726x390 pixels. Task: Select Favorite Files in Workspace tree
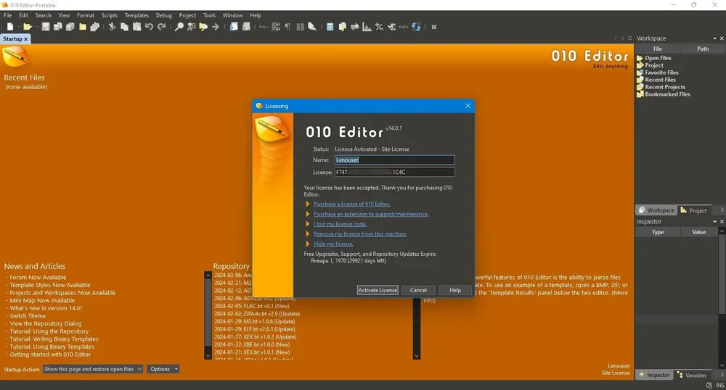pos(661,72)
